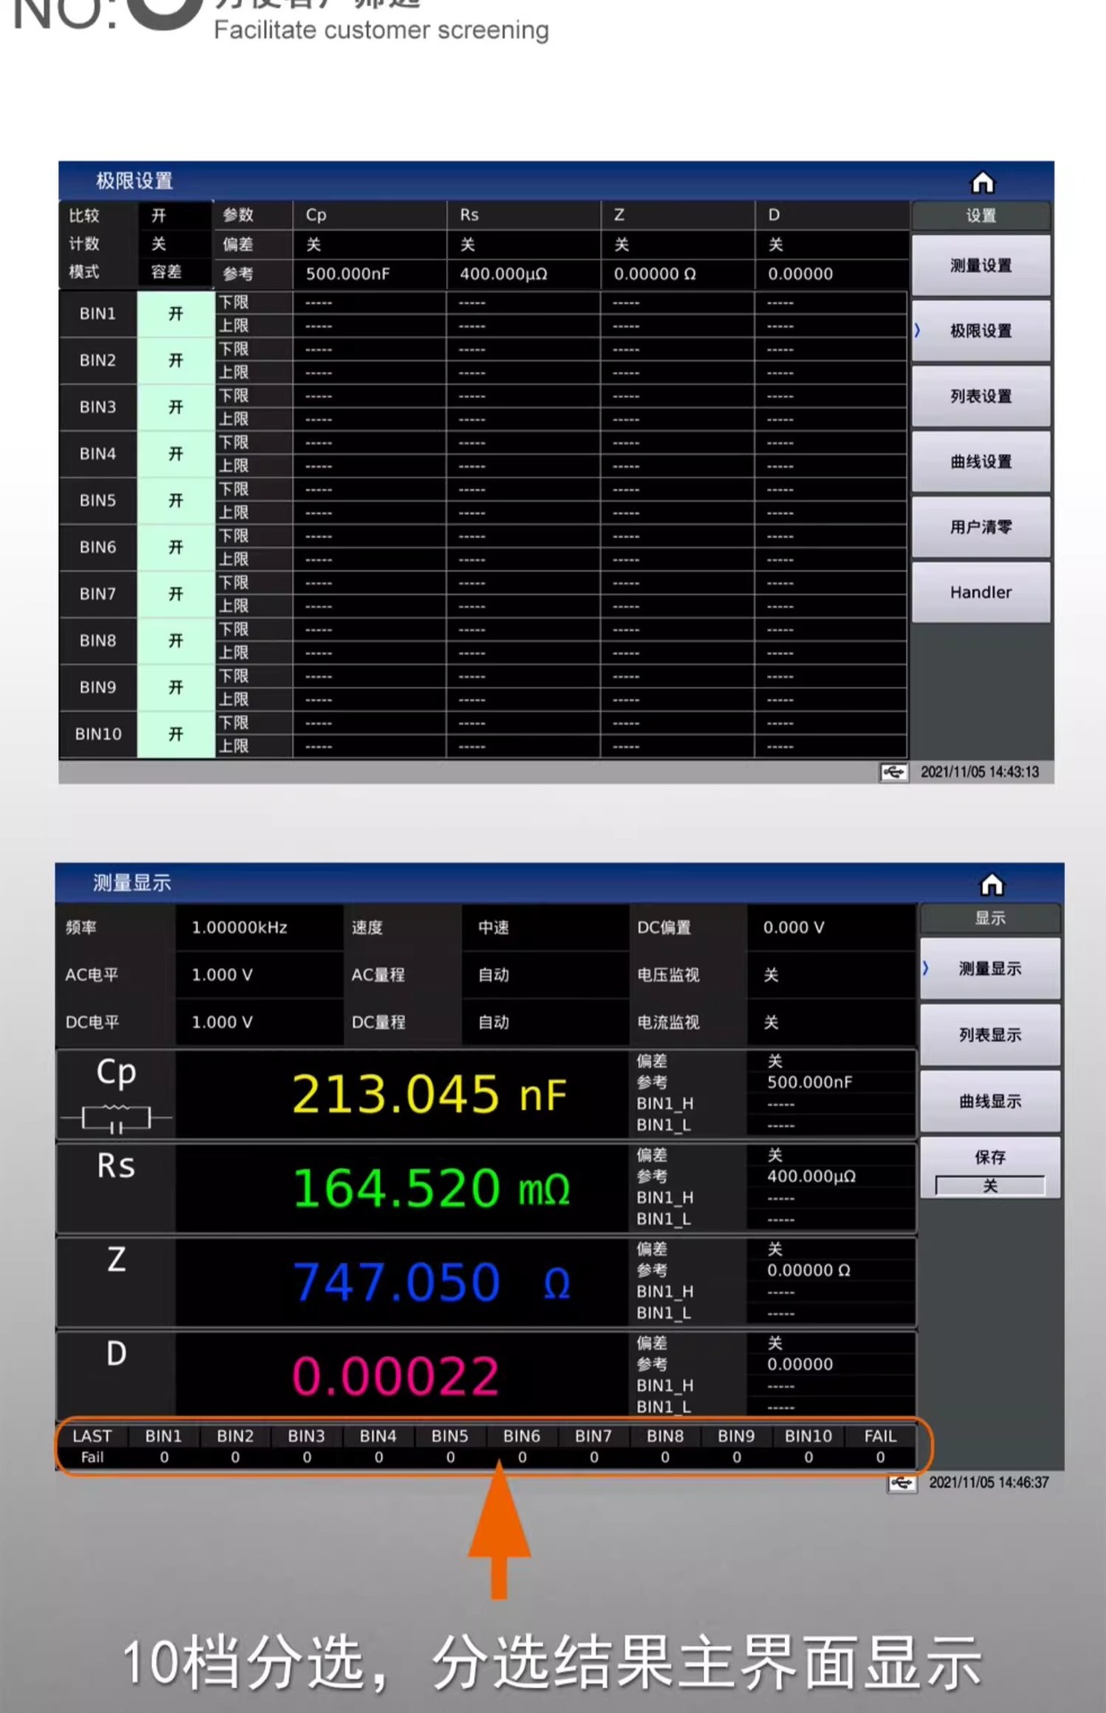Toggle the 比较 compare setting 开
Screen dimensions: 1106x1713
tap(175, 215)
